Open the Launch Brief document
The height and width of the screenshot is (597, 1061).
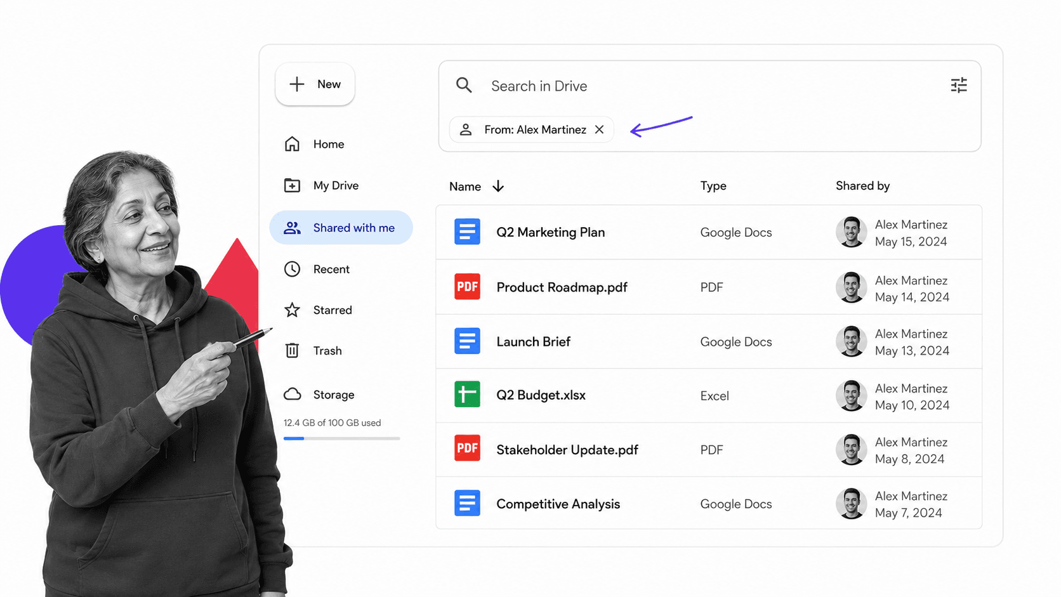pos(533,341)
